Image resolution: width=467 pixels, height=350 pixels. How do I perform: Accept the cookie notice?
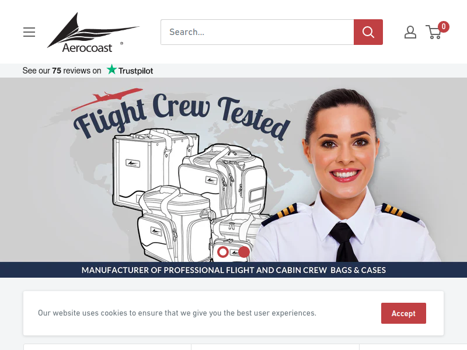[403, 313]
